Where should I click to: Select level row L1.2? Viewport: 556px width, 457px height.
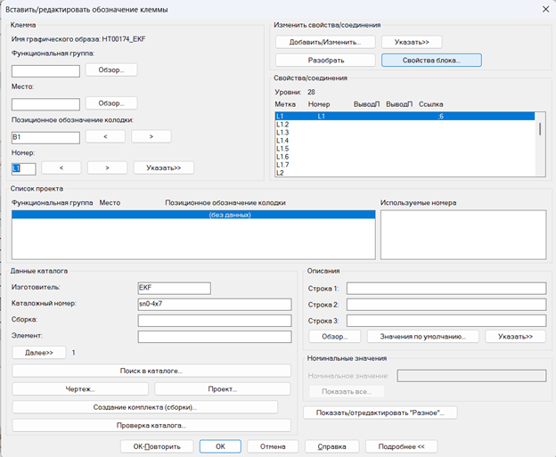[x=405, y=125]
